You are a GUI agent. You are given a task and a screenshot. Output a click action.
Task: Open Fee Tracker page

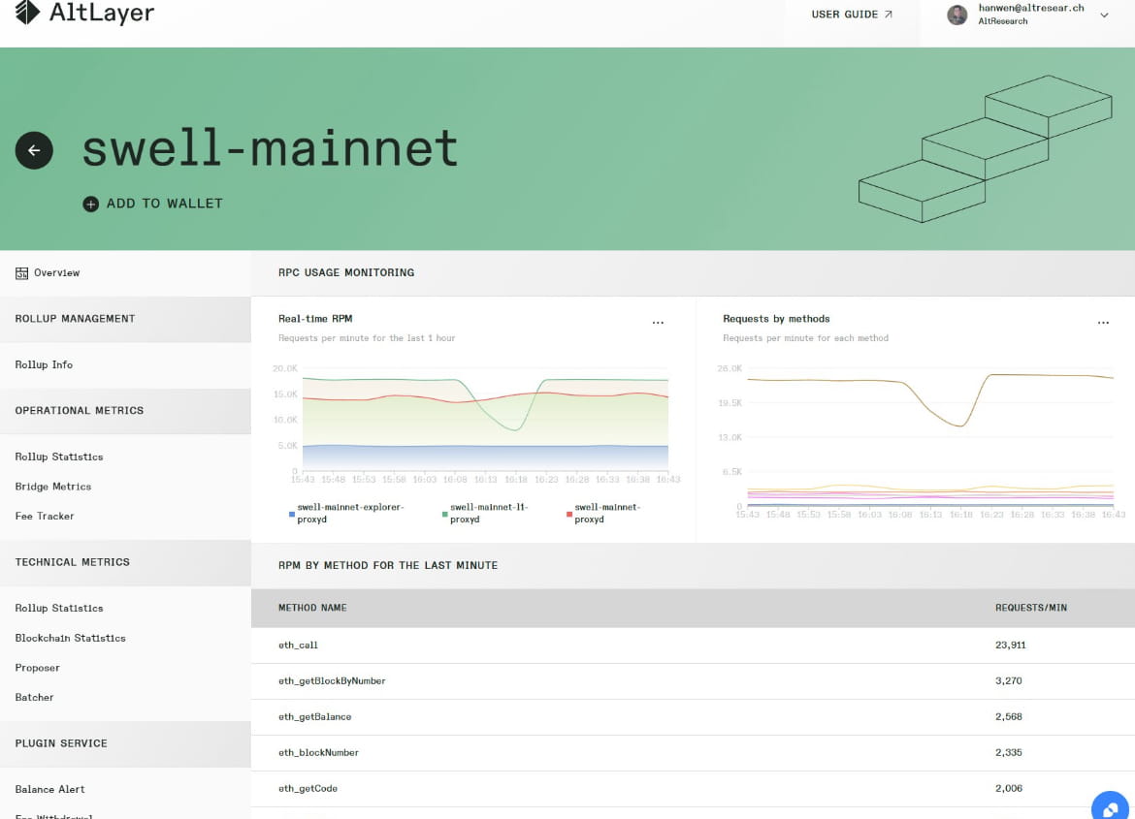pyautogui.click(x=45, y=516)
